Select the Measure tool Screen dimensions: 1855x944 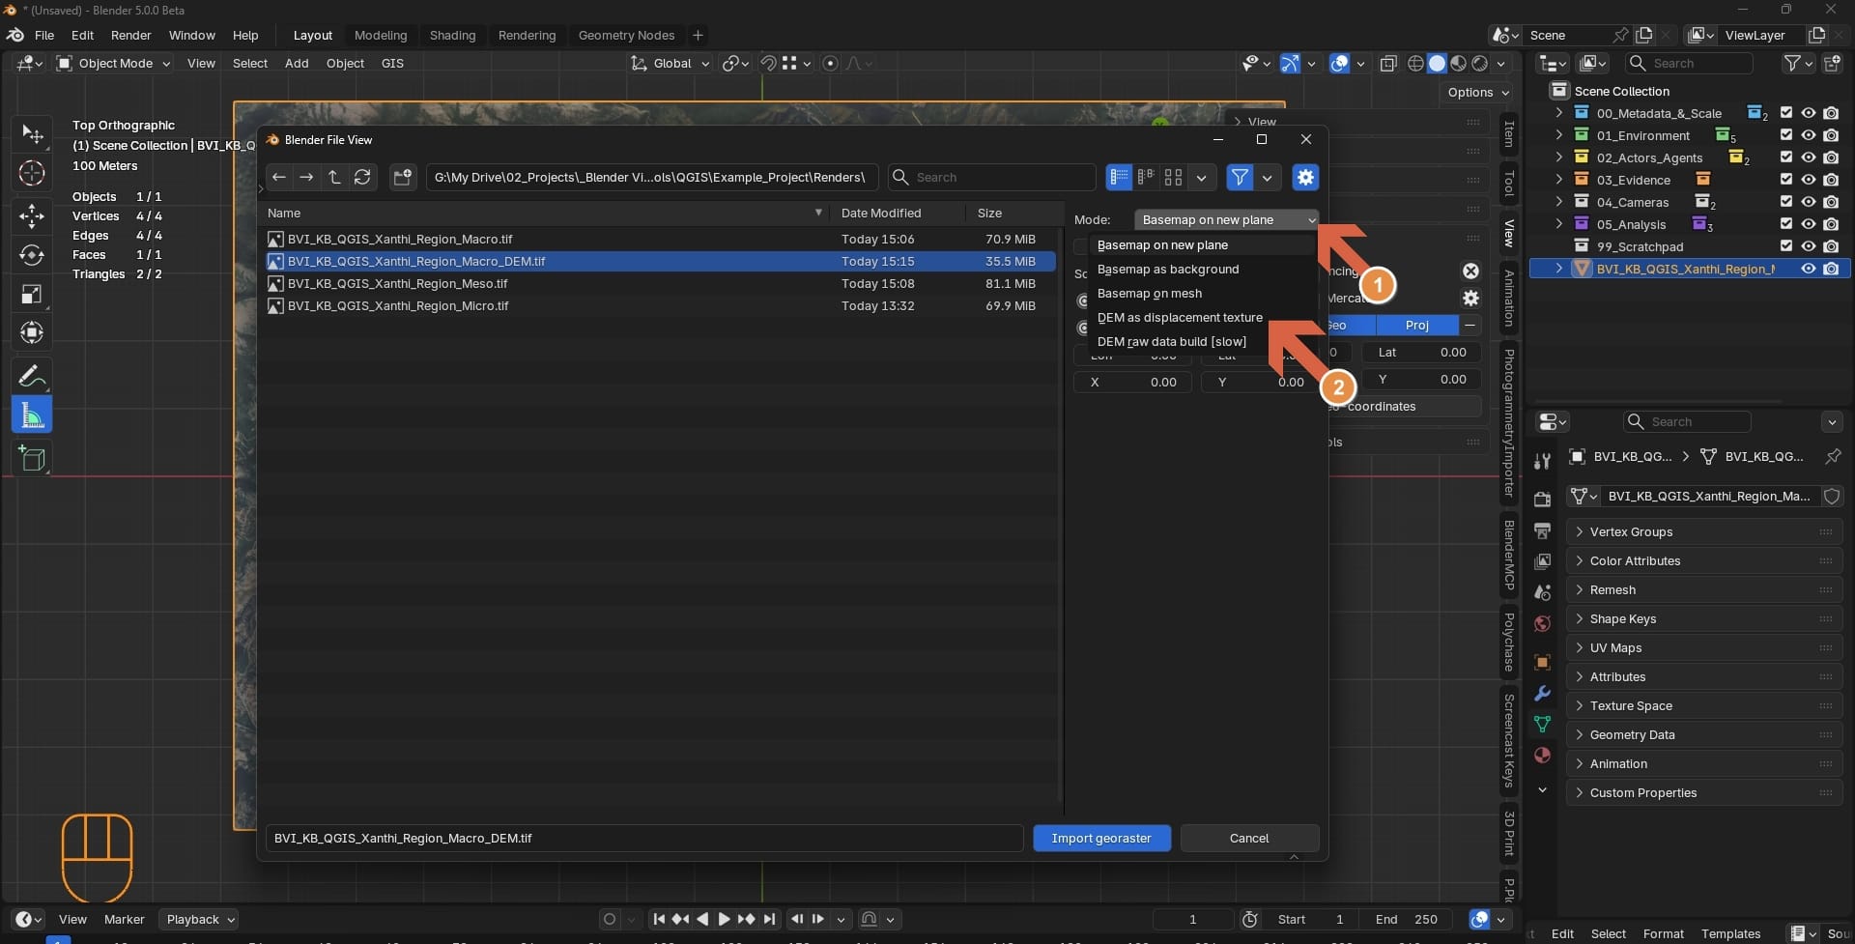click(x=32, y=415)
